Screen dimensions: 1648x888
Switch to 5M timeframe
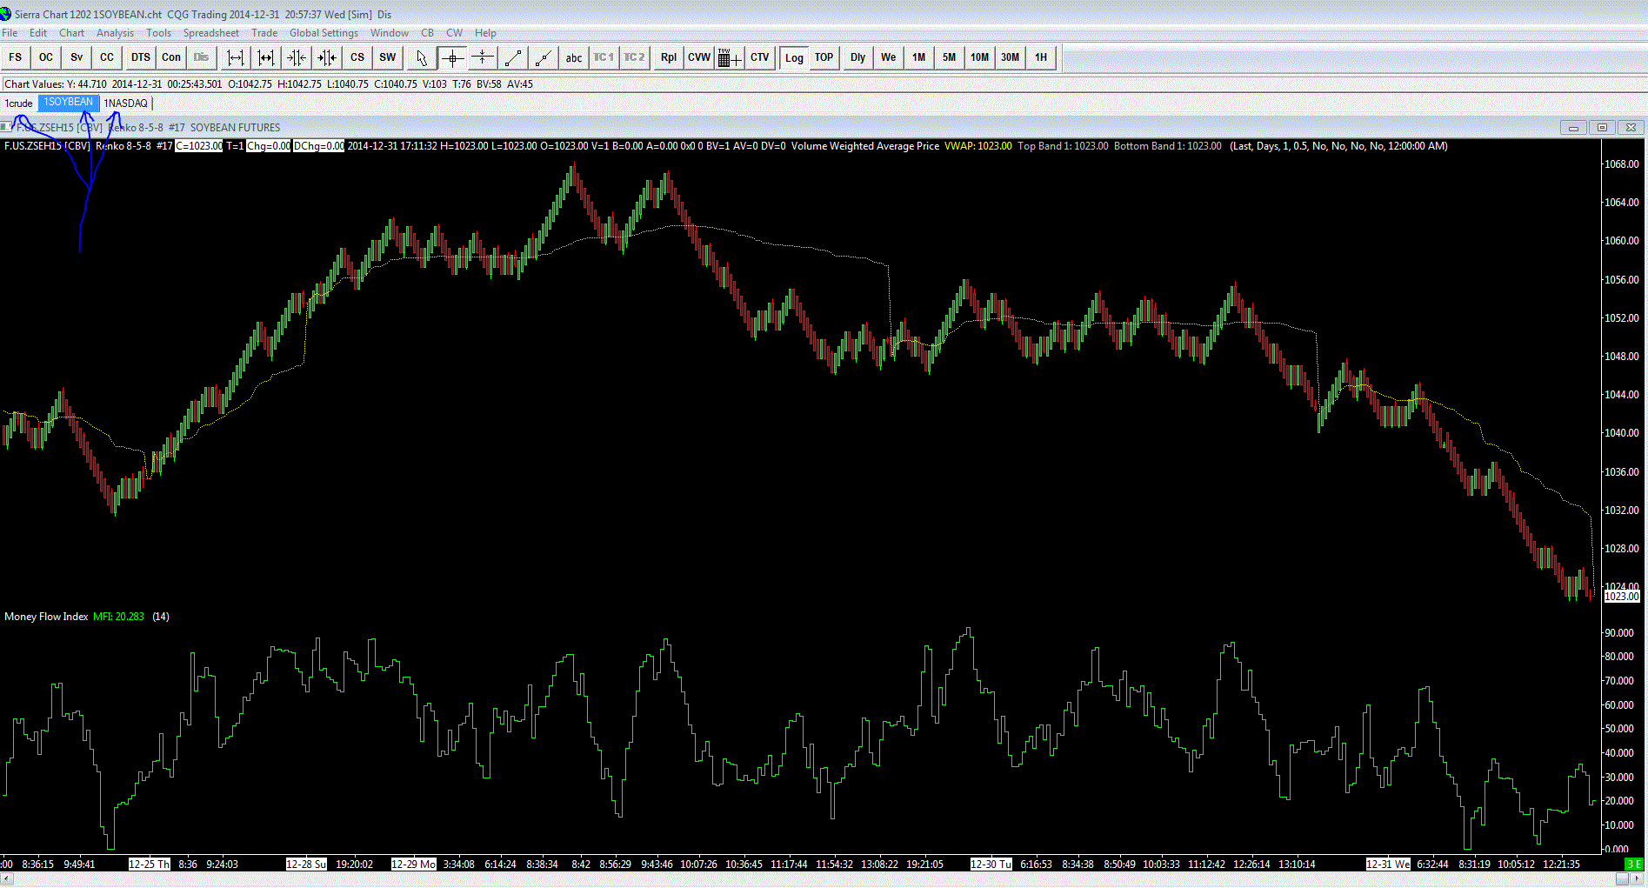tap(949, 57)
